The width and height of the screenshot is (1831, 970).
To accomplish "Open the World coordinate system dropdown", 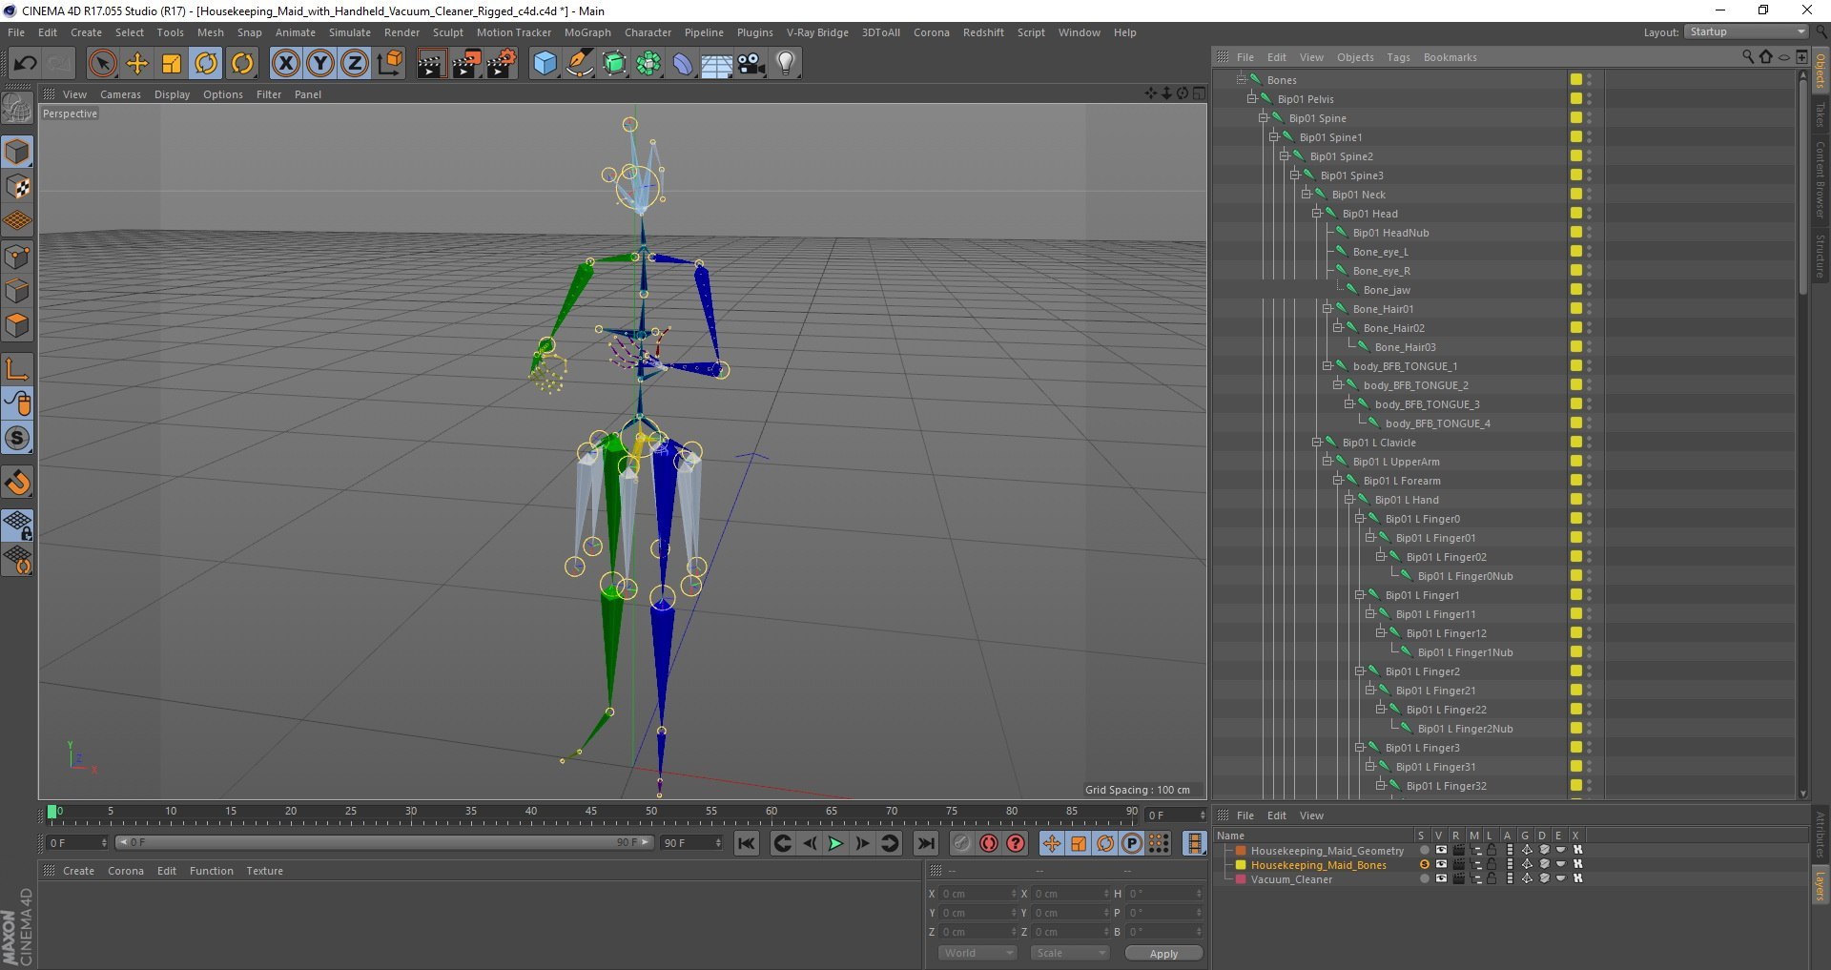I will 977,953.
